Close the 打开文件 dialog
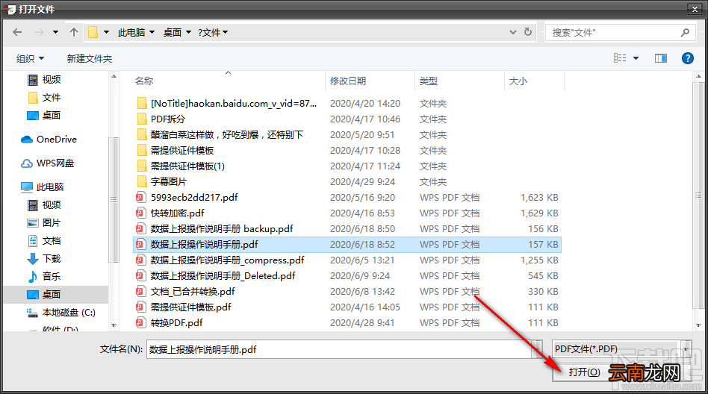The width and height of the screenshot is (708, 394). point(695,8)
